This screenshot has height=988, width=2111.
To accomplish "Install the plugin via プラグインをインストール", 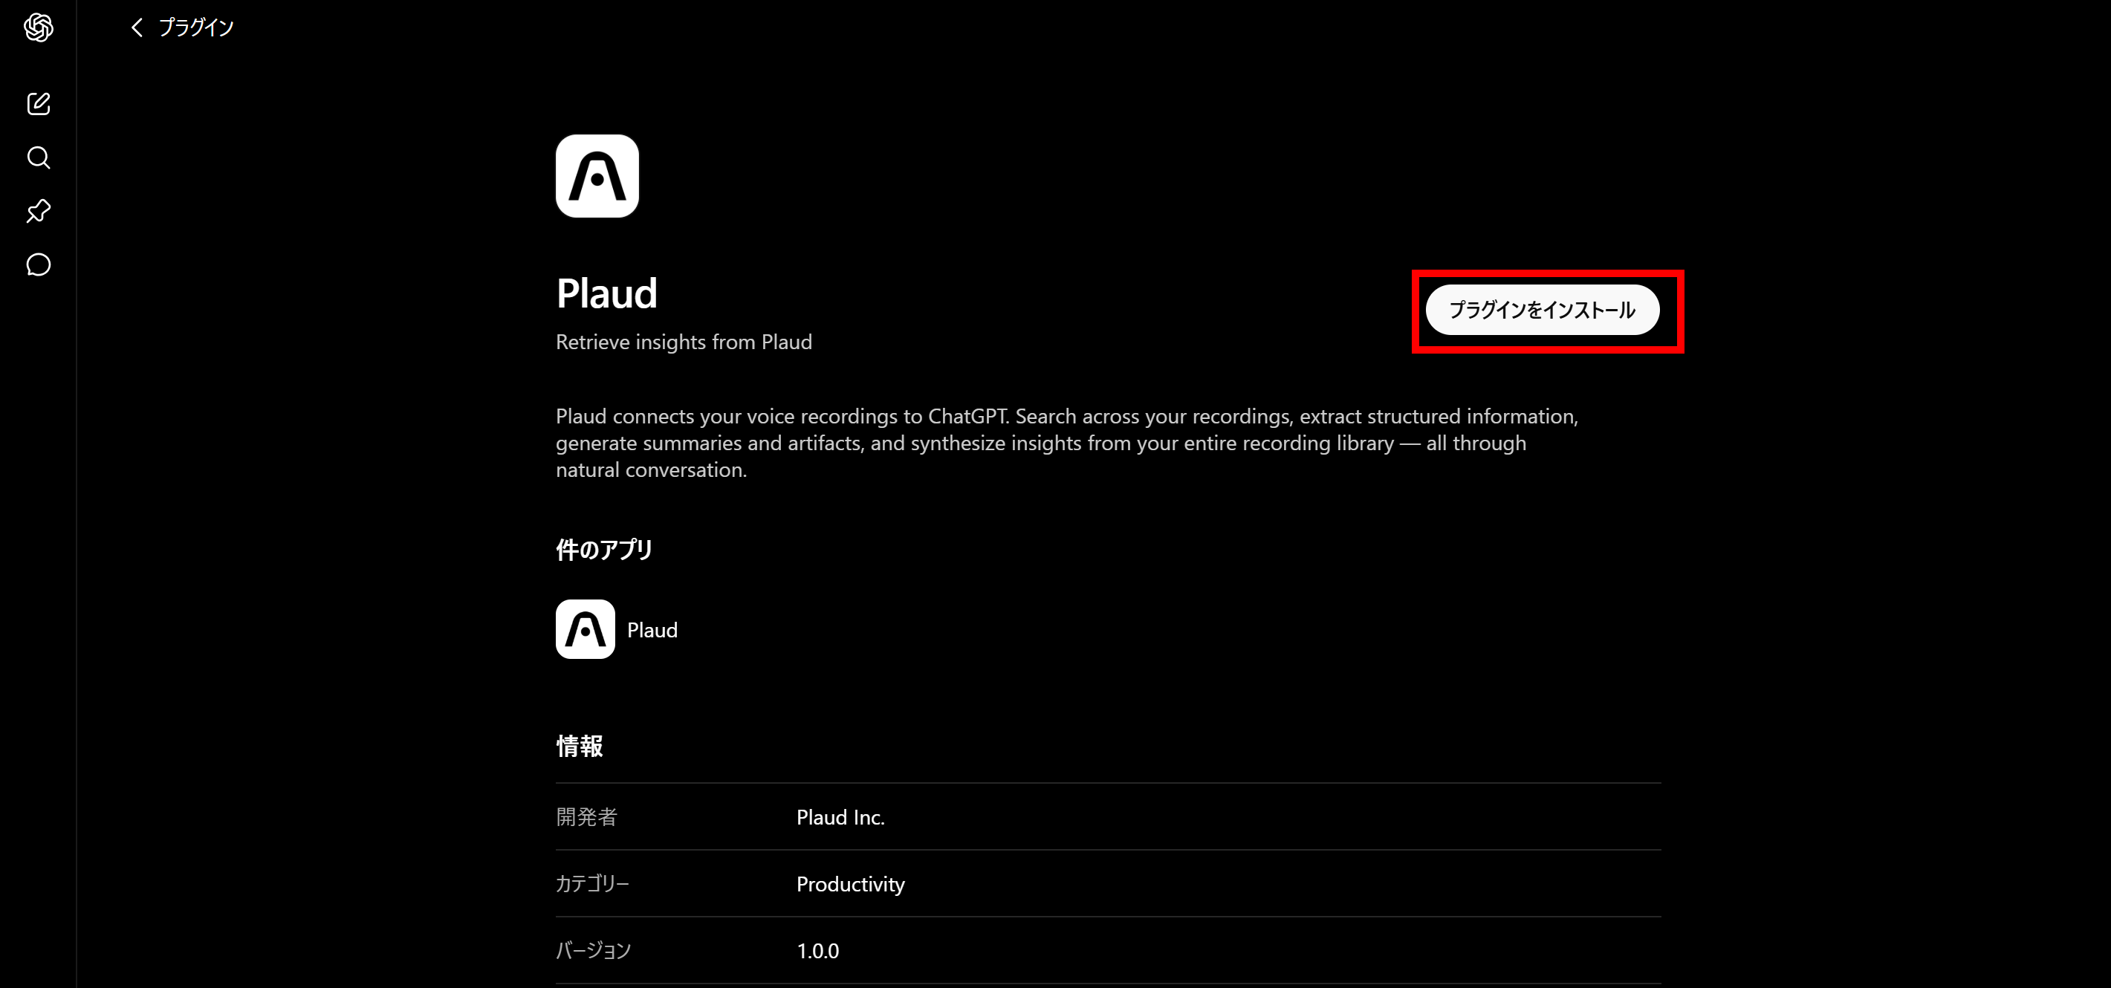I will (1543, 310).
